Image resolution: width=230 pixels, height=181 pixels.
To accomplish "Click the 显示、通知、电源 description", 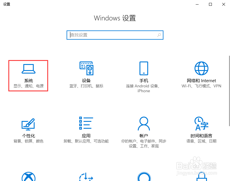I will [x=29, y=86].
